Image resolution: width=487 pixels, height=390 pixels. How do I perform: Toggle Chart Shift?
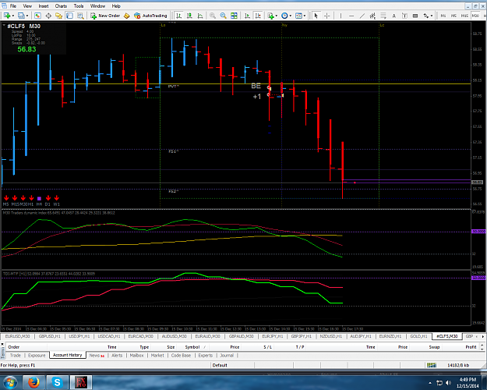coord(258,16)
